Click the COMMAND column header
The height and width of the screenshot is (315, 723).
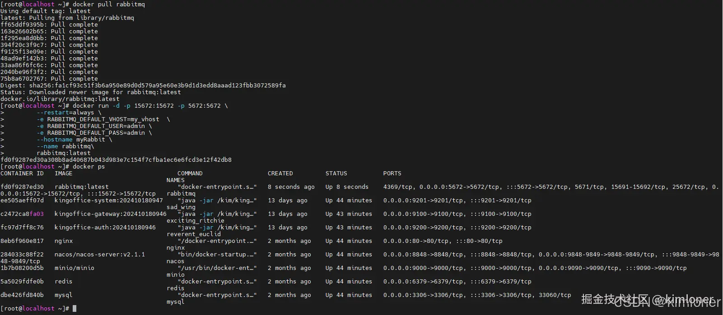coord(190,173)
